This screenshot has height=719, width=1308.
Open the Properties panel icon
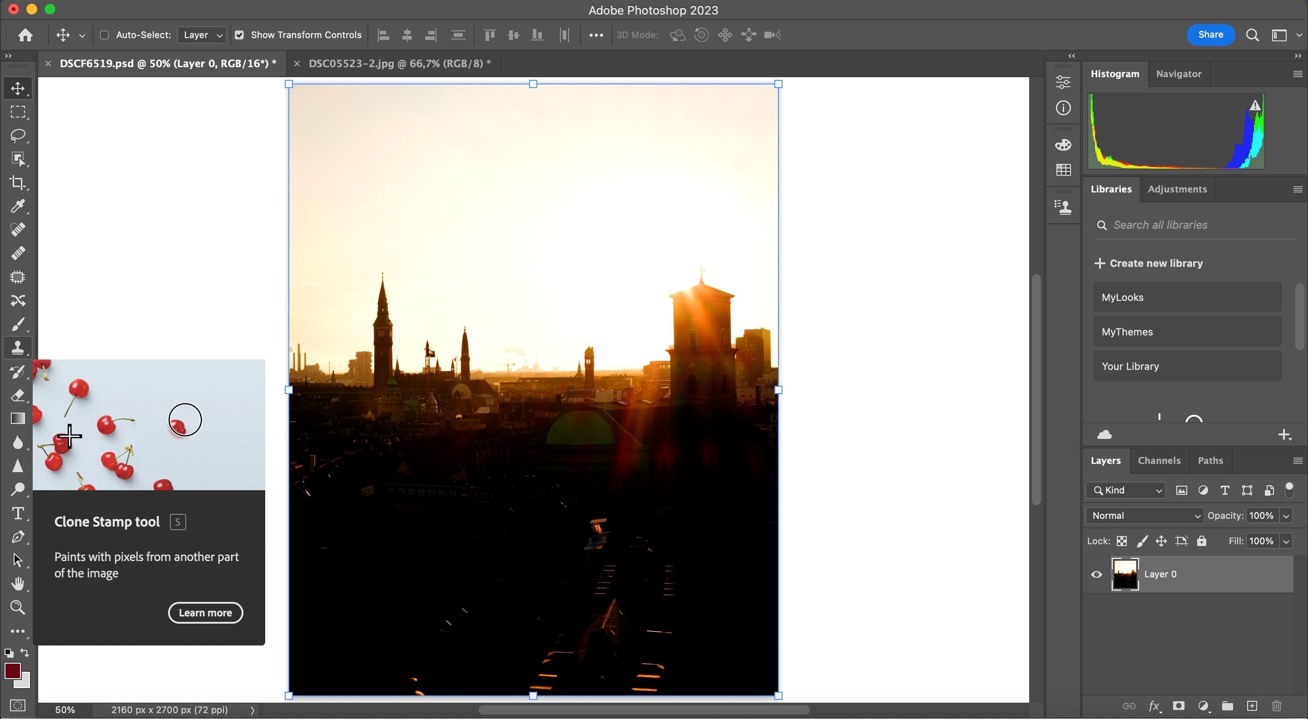(1063, 82)
